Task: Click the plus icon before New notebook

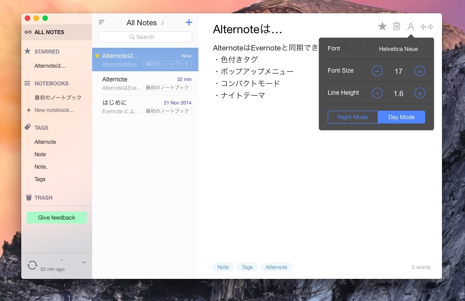Action: coord(29,110)
